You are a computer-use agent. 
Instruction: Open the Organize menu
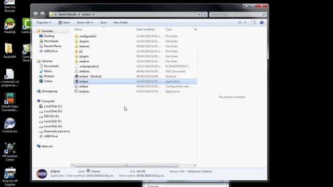pos(43,22)
